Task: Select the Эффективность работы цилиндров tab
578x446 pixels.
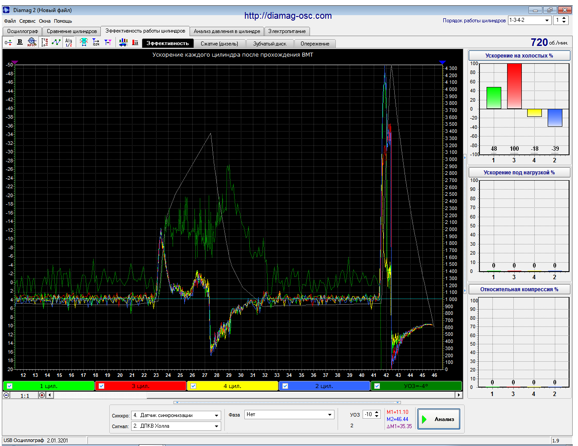Action: [x=145, y=31]
